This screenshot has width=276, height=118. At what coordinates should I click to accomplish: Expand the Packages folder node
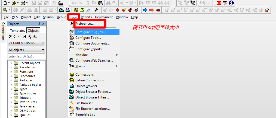click(11, 80)
